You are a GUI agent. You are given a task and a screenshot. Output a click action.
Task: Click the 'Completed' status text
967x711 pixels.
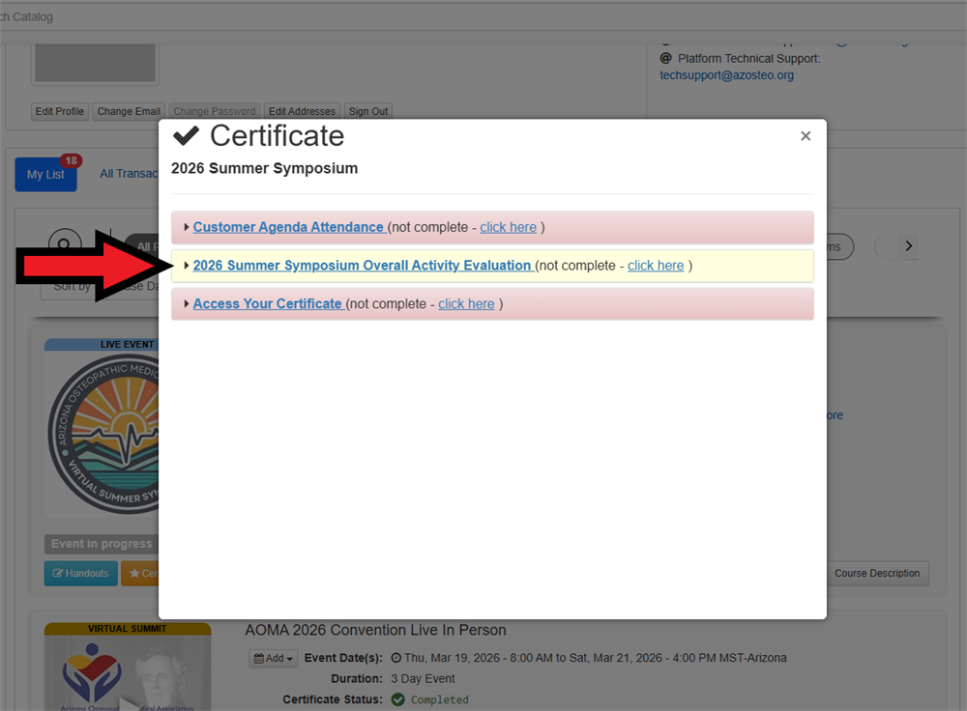coord(440,700)
